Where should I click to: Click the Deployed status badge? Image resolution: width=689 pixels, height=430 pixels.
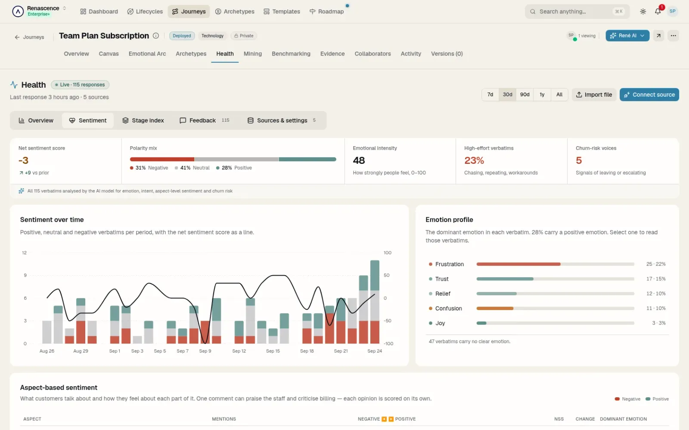[x=182, y=36]
